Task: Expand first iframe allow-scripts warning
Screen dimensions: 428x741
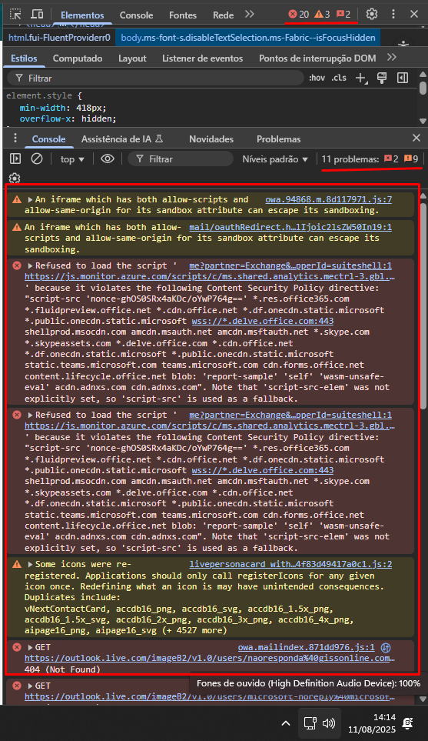Action: pyautogui.click(x=30, y=200)
